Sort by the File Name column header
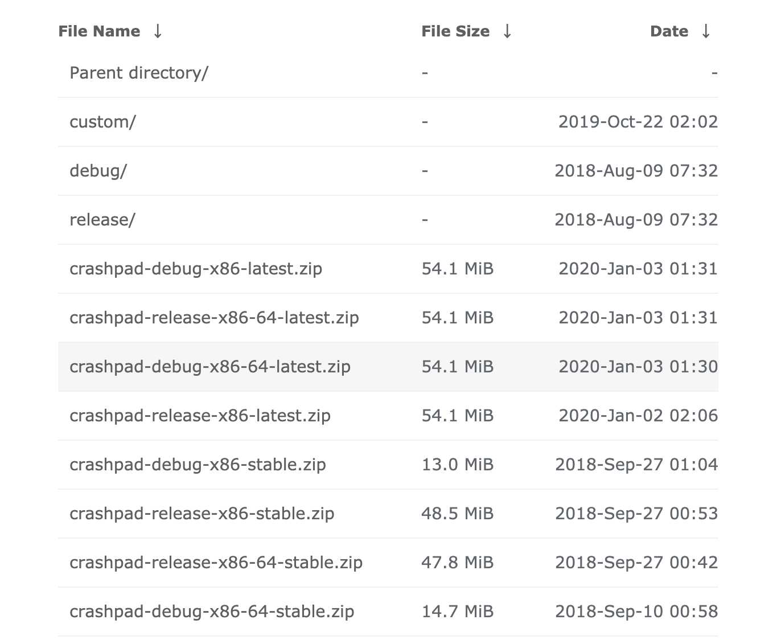 pyautogui.click(x=99, y=31)
